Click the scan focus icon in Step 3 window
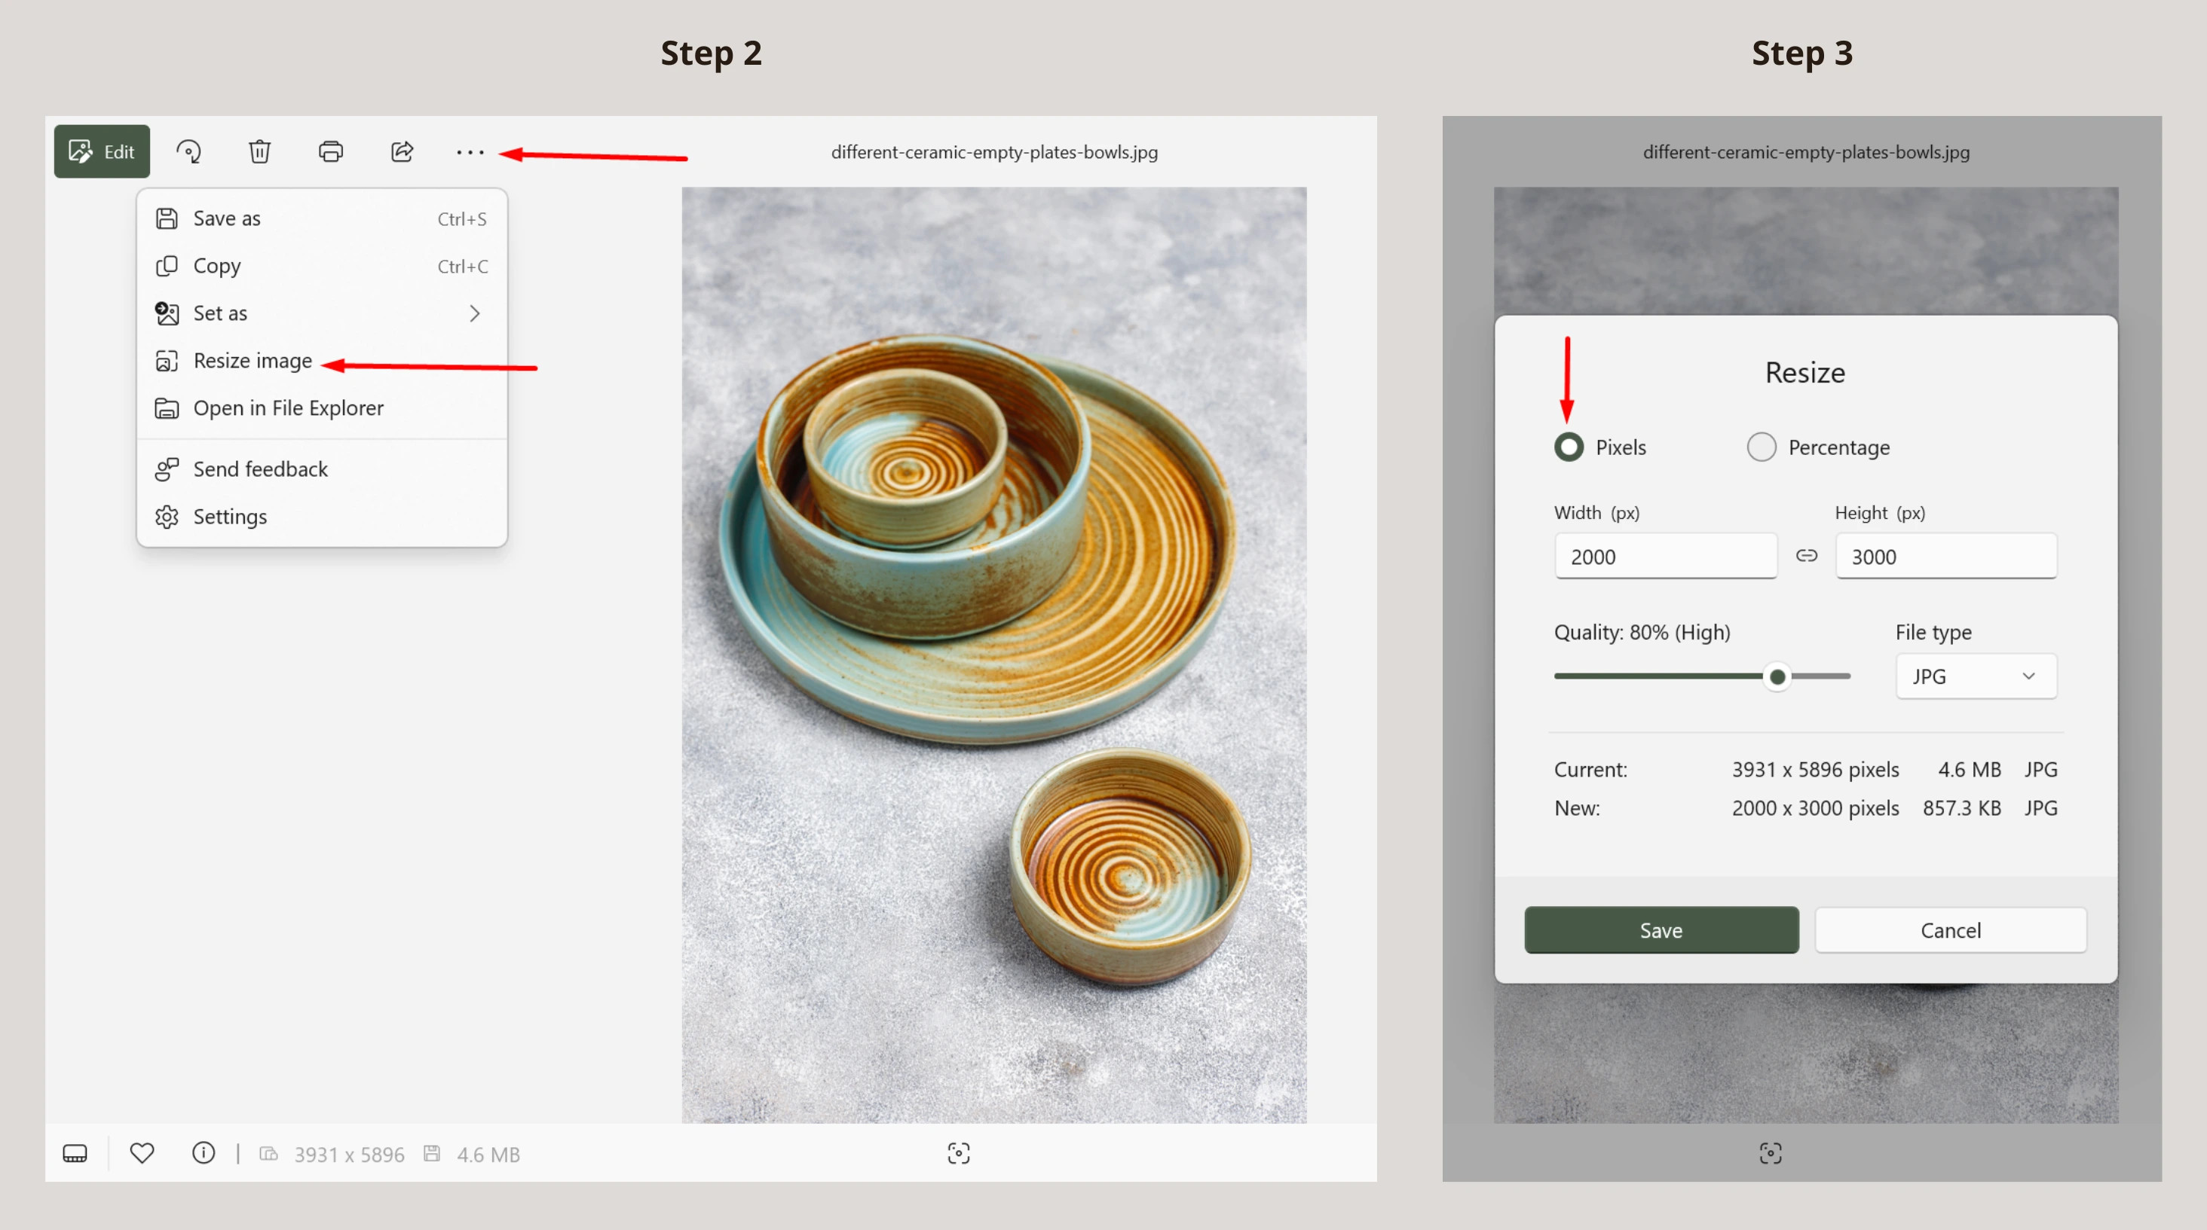This screenshot has height=1230, width=2207. click(1771, 1153)
